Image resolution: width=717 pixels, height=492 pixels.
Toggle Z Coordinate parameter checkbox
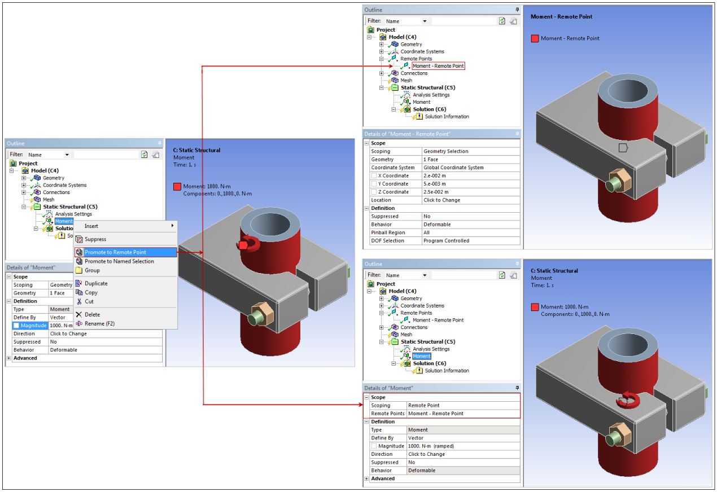(x=374, y=192)
